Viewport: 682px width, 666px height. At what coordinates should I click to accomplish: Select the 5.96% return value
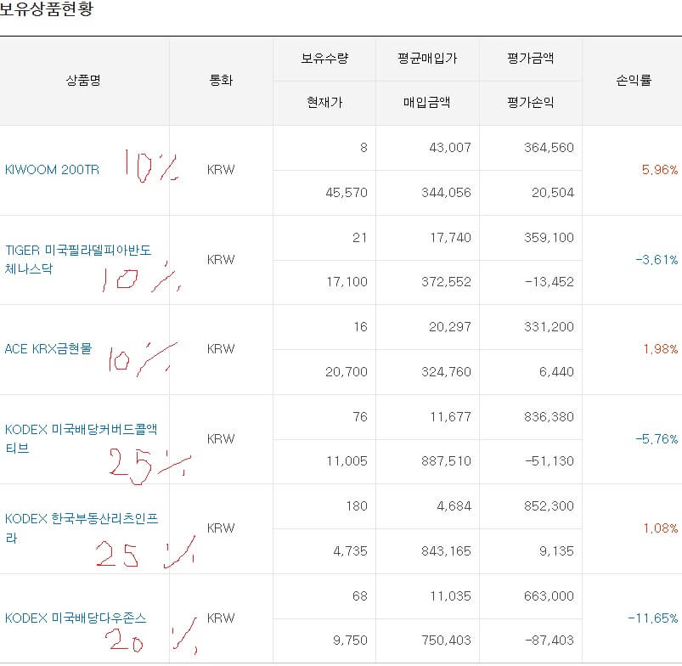click(660, 170)
